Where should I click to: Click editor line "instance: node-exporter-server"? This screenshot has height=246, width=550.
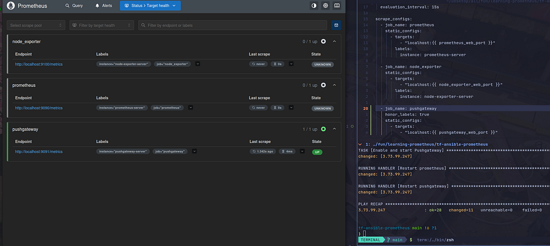tap(436, 97)
